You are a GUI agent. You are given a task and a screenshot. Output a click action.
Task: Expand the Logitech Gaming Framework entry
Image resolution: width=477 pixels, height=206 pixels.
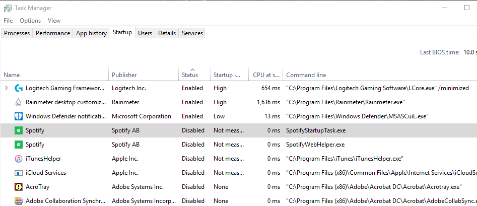pyautogui.click(x=7, y=88)
